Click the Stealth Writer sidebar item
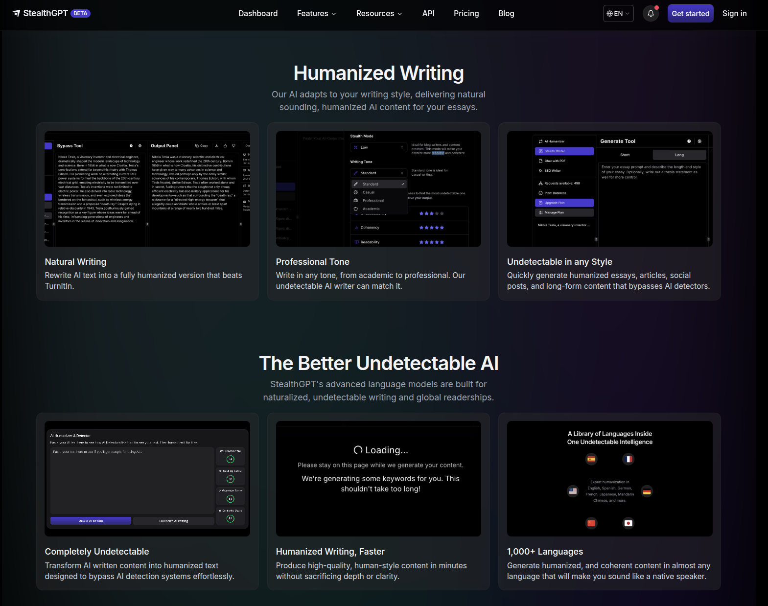Image resolution: width=768 pixels, height=606 pixels. click(564, 151)
